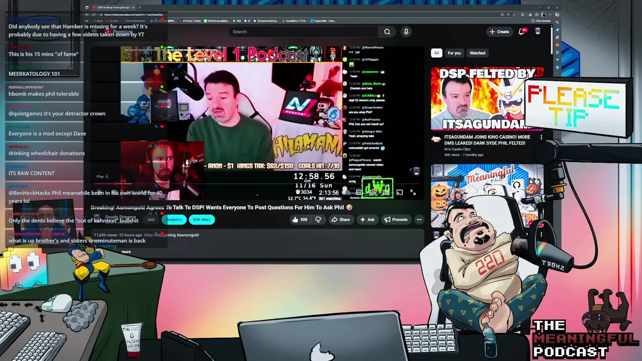Select the All filter chip
This screenshot has width=642, height=361.
coord(436,53)
